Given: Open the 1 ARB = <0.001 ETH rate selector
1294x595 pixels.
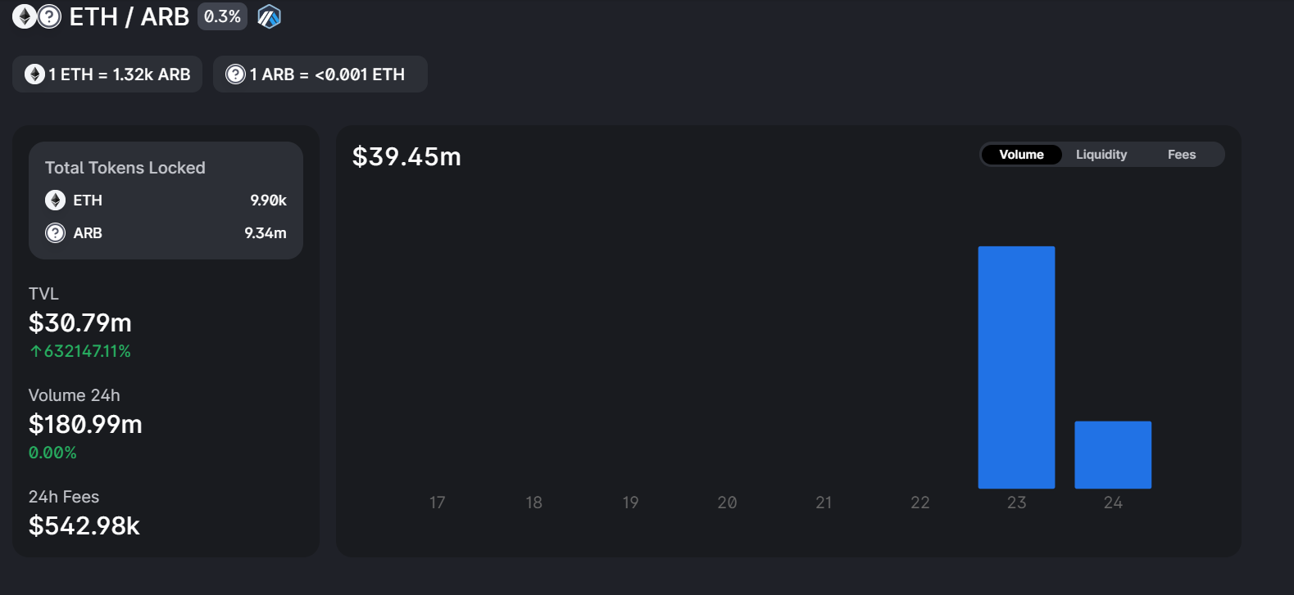Looking at the screenshot, I should tap(320, 74).
